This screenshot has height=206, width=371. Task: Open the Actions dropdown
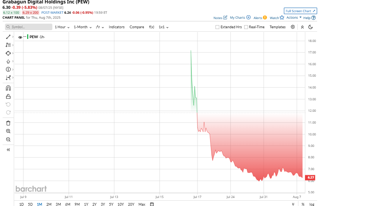(294, 18)
